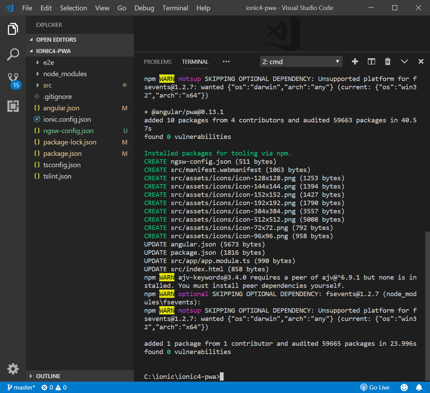This screenshot has height=393, width=430.
Task: Maximize the panel with chevron icon
Action: pos(405,62)
